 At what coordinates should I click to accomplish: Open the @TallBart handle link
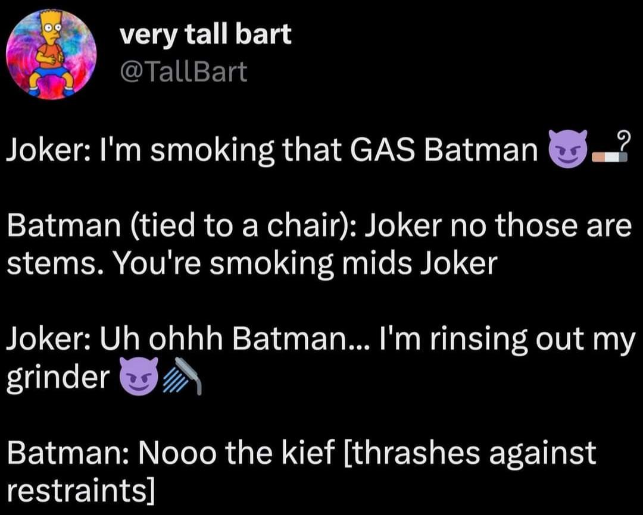coord(184,72)
